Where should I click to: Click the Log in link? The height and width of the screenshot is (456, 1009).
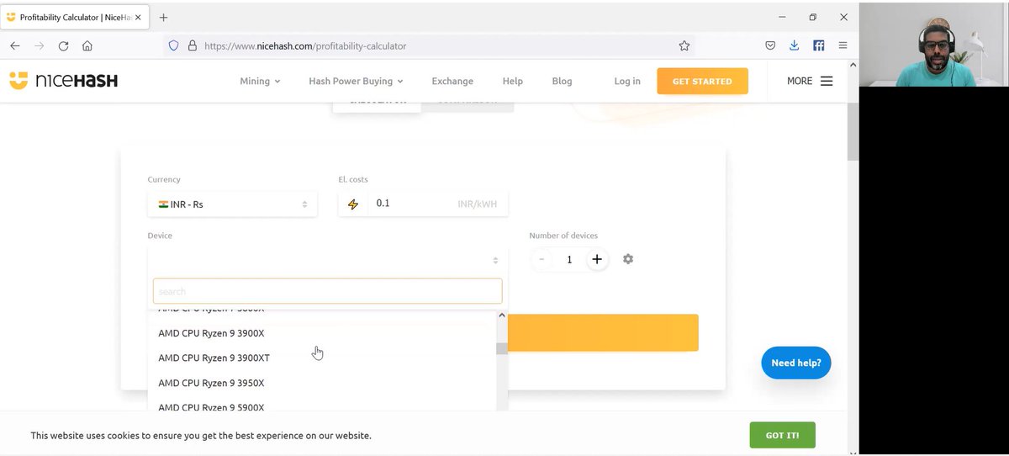(x=627, y=81)
